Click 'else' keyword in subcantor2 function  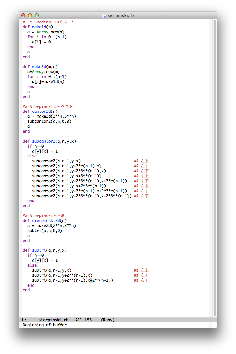(32, 156)
